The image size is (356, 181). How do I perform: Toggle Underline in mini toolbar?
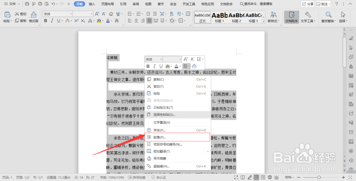(161, 66)
